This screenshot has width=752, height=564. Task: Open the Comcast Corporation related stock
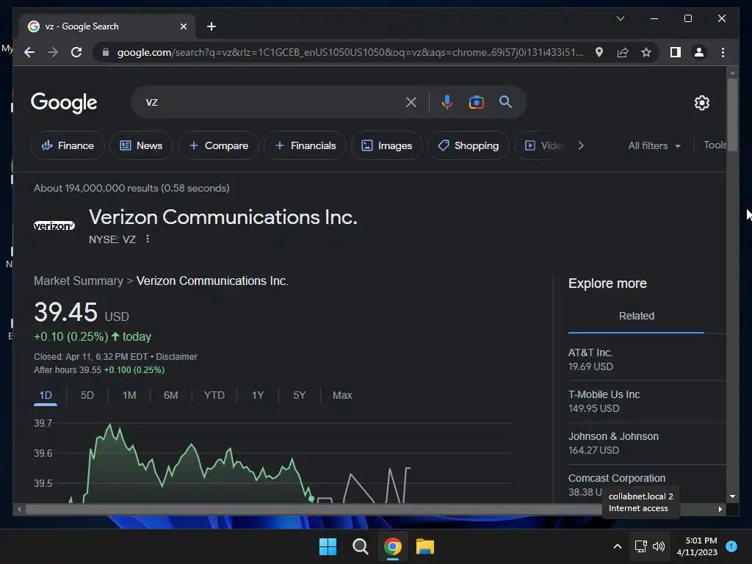(647, 485)
